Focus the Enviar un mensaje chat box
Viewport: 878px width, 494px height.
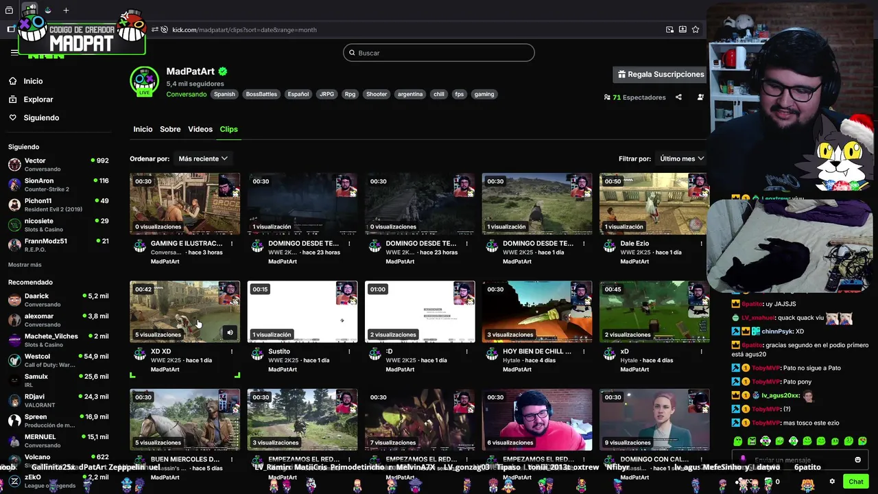pyautogui.click(x=799, y=460)
